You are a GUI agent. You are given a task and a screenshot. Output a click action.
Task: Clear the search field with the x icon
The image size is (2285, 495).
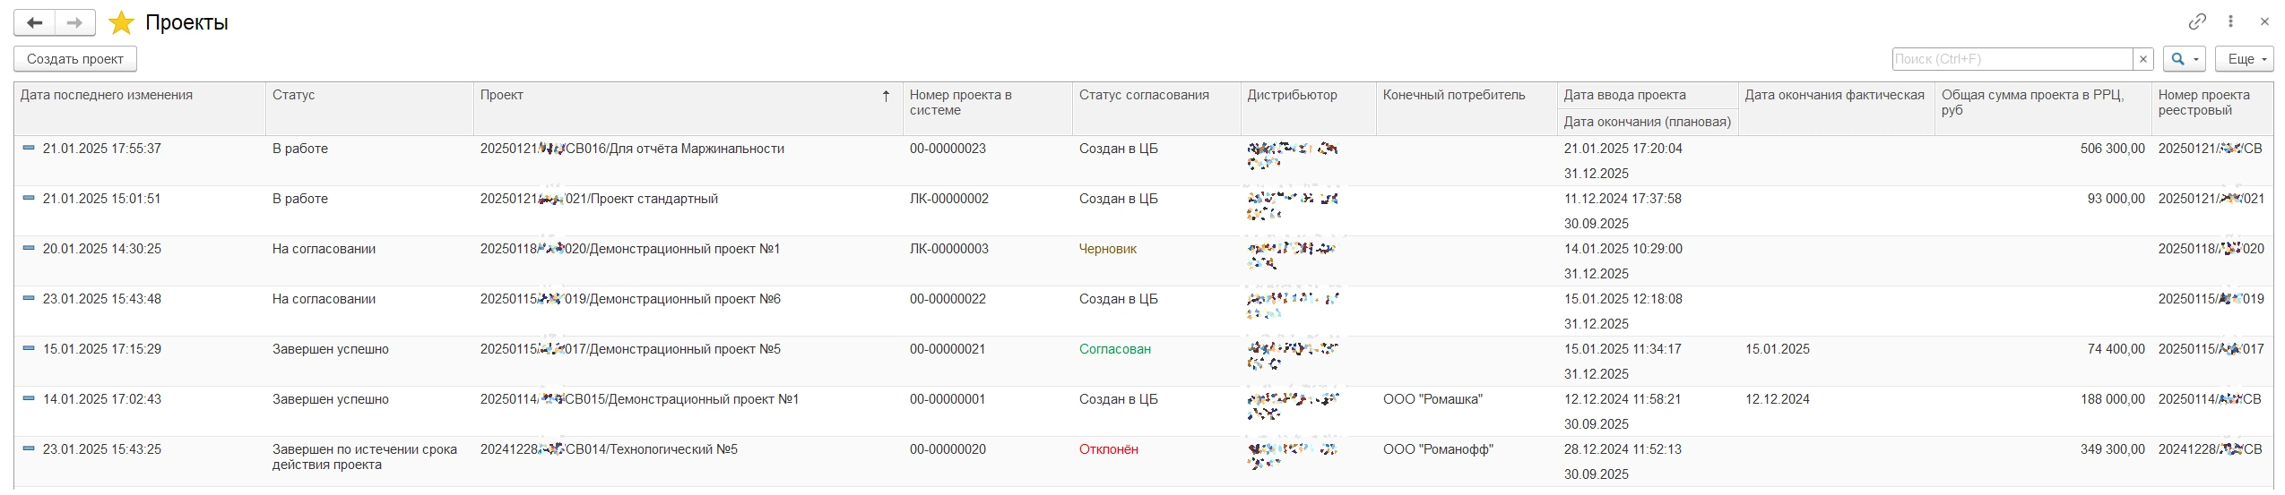[x=2143, y=59]
